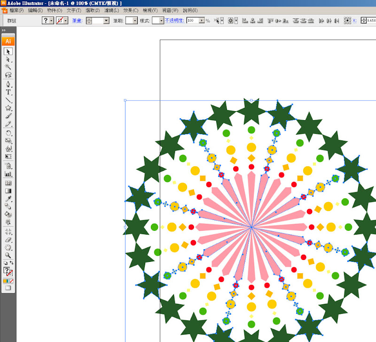Select the Mesh tool
This screenshot has height=342, width=376.
pyautogui.click(x=8, y=183)
